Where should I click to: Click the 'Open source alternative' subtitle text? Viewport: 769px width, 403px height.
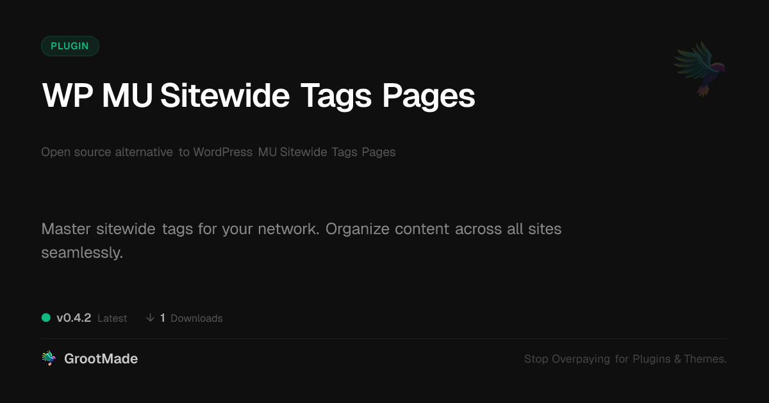point(107,152)
